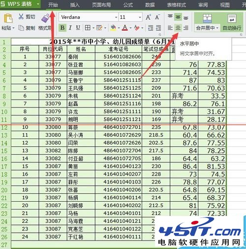246x249 pixels.
Task: Click the 序号 header cell
Action: click(x=25, y=49)
